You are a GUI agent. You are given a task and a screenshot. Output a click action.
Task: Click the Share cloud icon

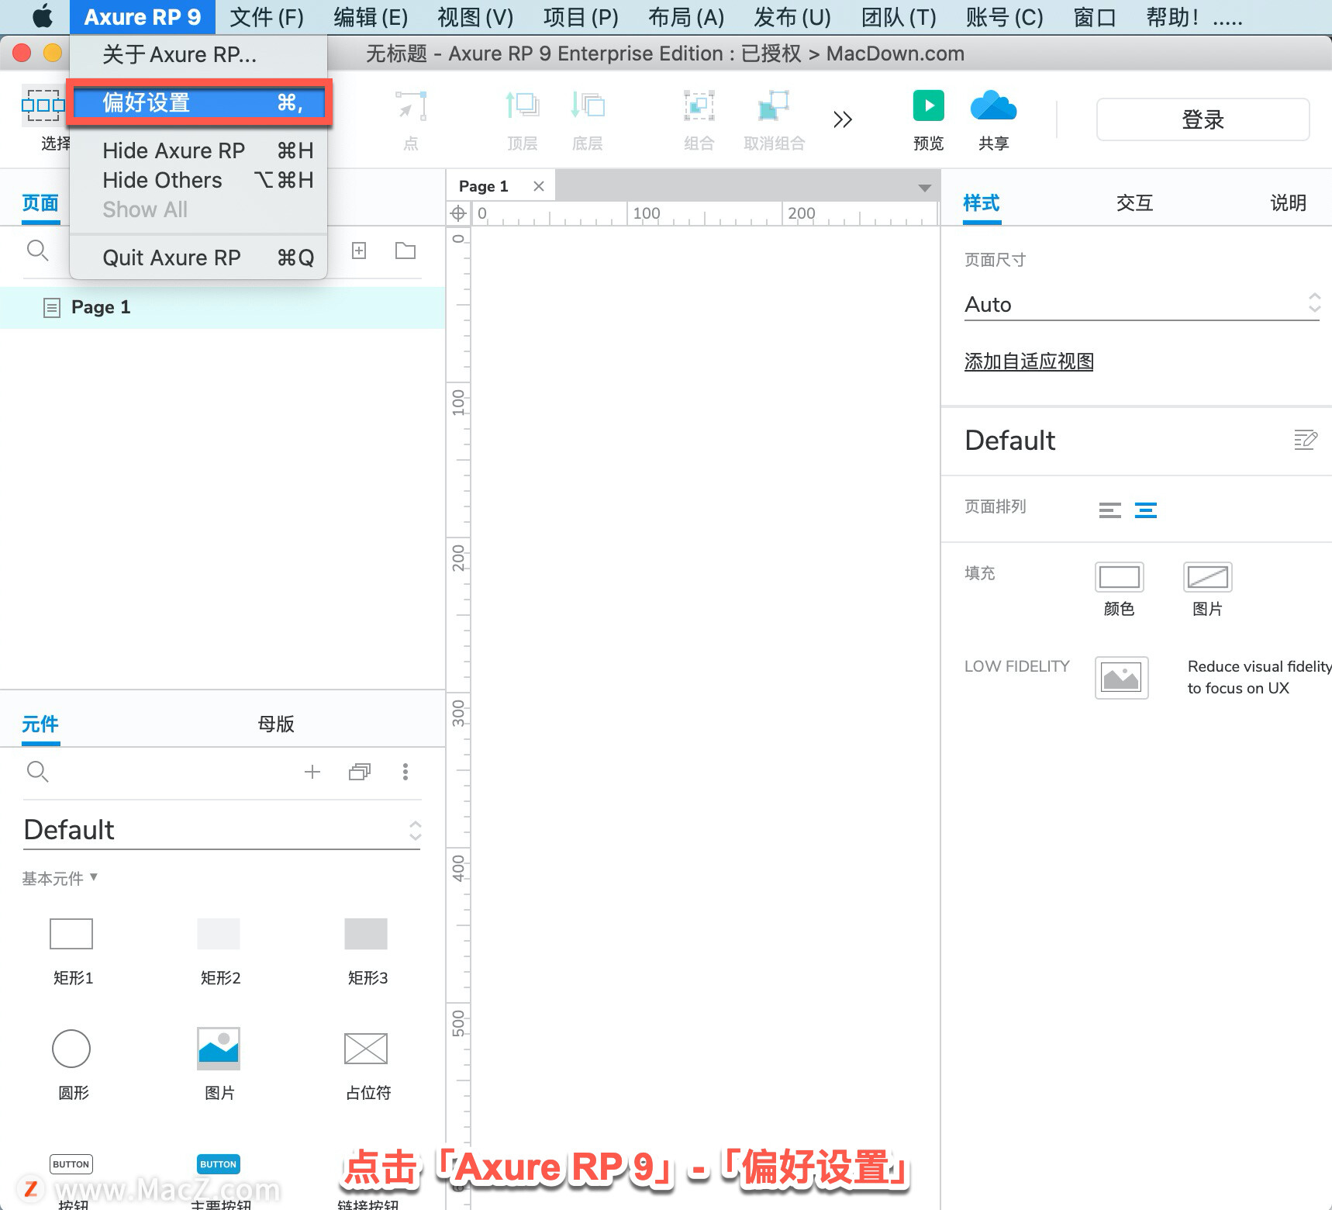click(993, 105)
